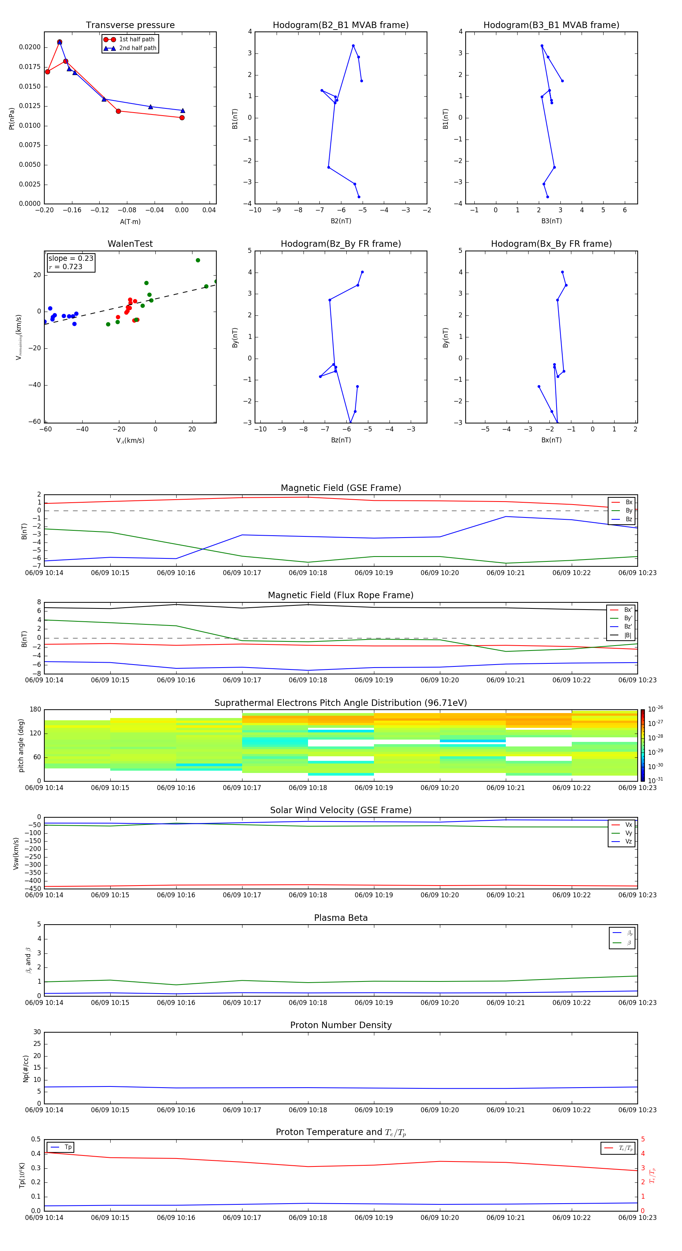Click the Bx legend entry in GSE plot

pos(622,502)
